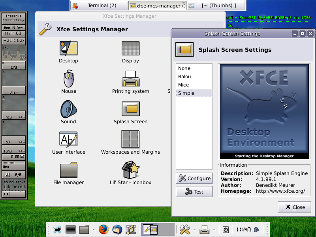Open the Desktop settings icon
Viewport: 316px width, 237px height.
click(x=68, y=48)
